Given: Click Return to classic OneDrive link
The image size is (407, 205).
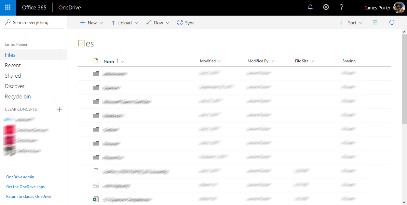Looking at the screenshot, I should 29,197.
